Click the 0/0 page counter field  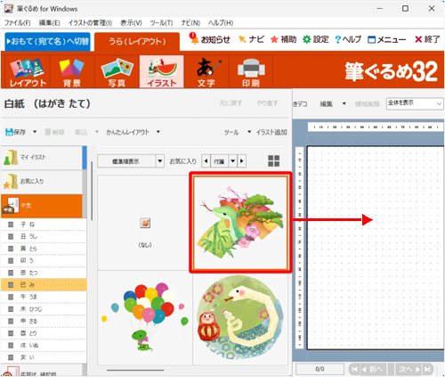(x=320, y=369)
